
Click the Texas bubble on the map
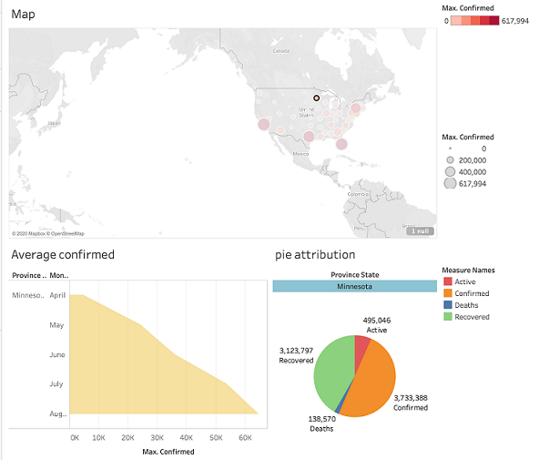tap(309, 137)
